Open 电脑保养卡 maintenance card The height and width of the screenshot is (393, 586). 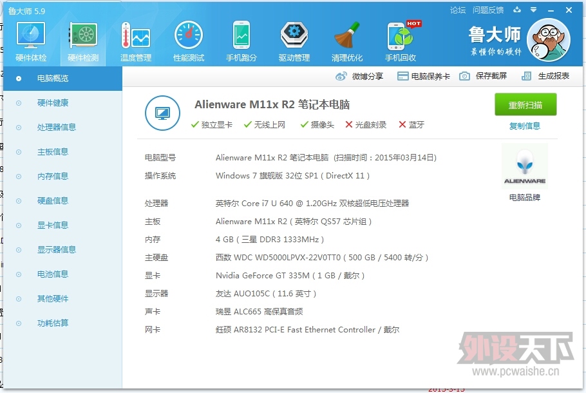(x=424, y=76)
